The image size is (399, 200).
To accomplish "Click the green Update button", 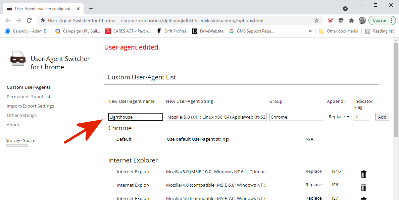I will [x=379, y=20].
